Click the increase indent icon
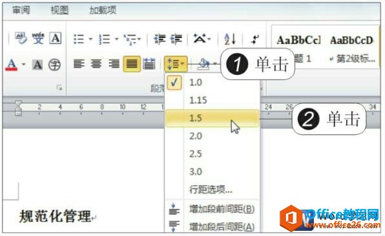 click(176, 39)
